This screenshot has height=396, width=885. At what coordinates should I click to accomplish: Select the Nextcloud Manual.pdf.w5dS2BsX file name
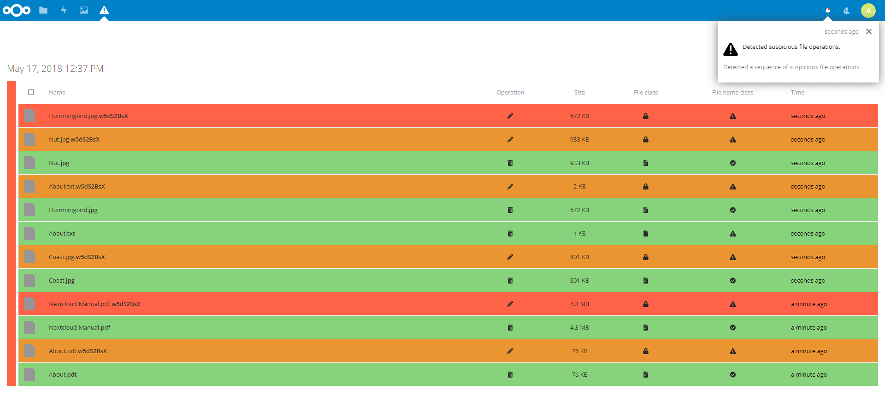click(94, 304)
